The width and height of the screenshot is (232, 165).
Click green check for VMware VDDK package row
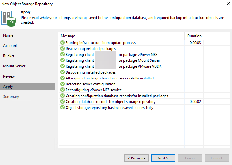tap(63, 66)
